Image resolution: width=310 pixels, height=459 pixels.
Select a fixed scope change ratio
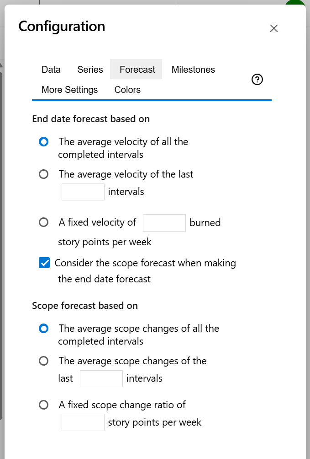43,405
